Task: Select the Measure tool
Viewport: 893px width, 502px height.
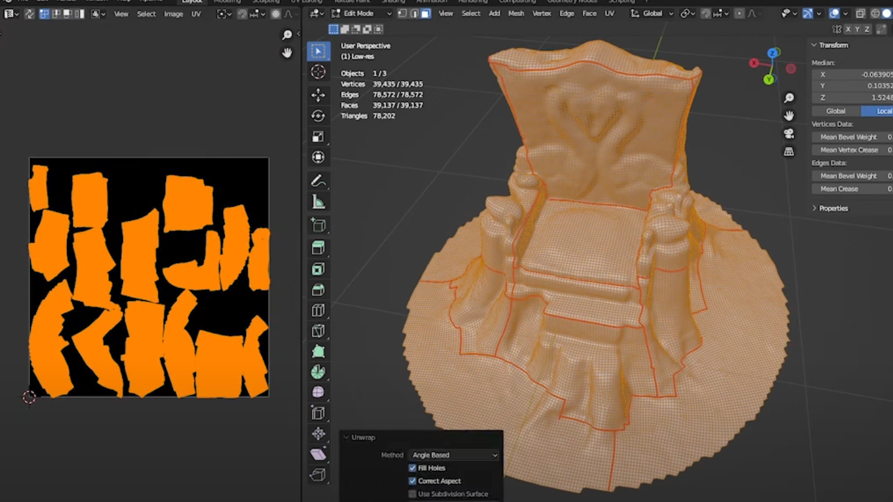Action: click(x=318, y=202)
